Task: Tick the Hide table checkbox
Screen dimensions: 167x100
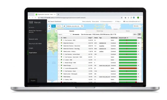Action: [x=139, y=26]
